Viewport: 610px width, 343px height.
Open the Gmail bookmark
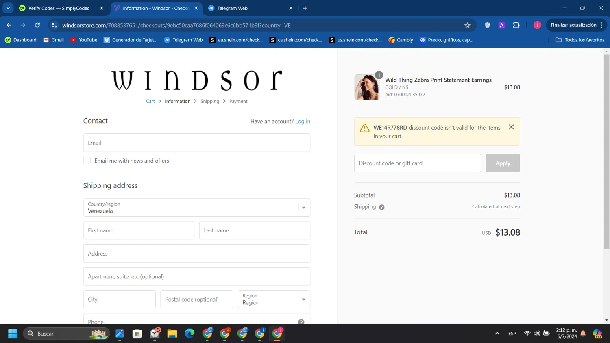click(x=54, y=40)
